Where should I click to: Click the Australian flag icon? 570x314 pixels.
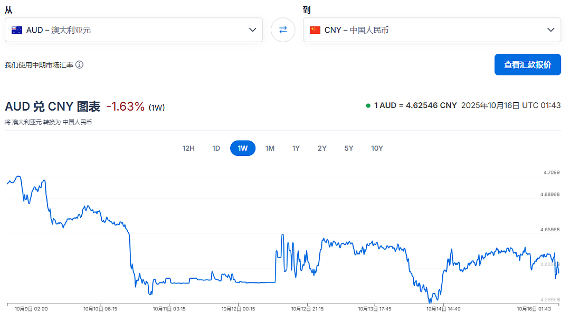pyautogui.click(x=17, y=30)
